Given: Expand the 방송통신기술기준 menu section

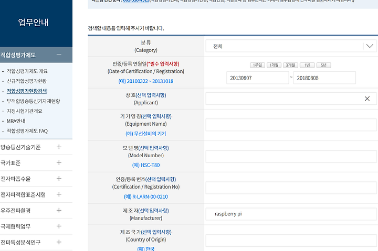Looking at the screenshot, I should click(x=59, y=147).
